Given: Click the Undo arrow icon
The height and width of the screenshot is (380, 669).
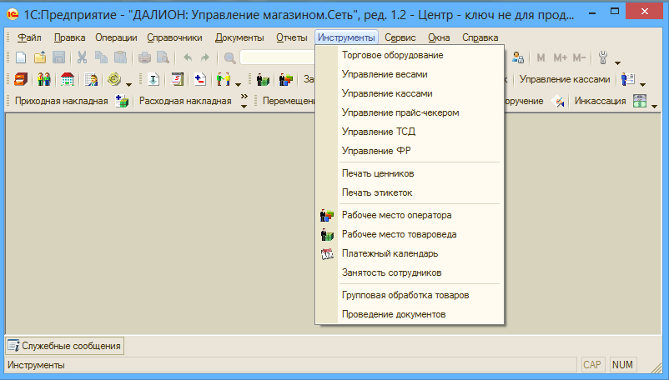Looking at the screenshot, I should [x=188, y=57].
